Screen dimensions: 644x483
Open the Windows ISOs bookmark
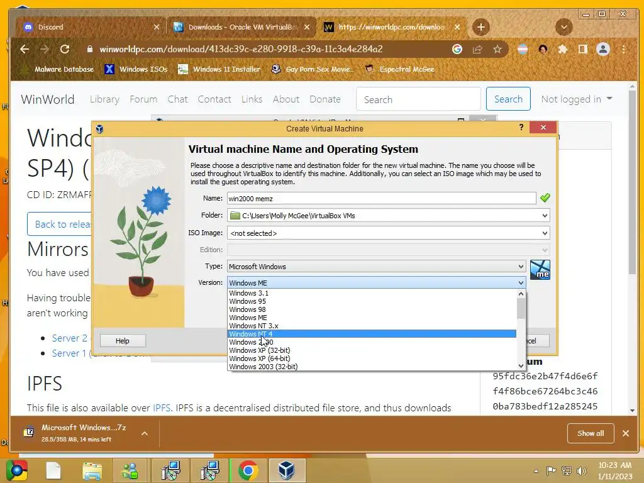click(136, 69)
